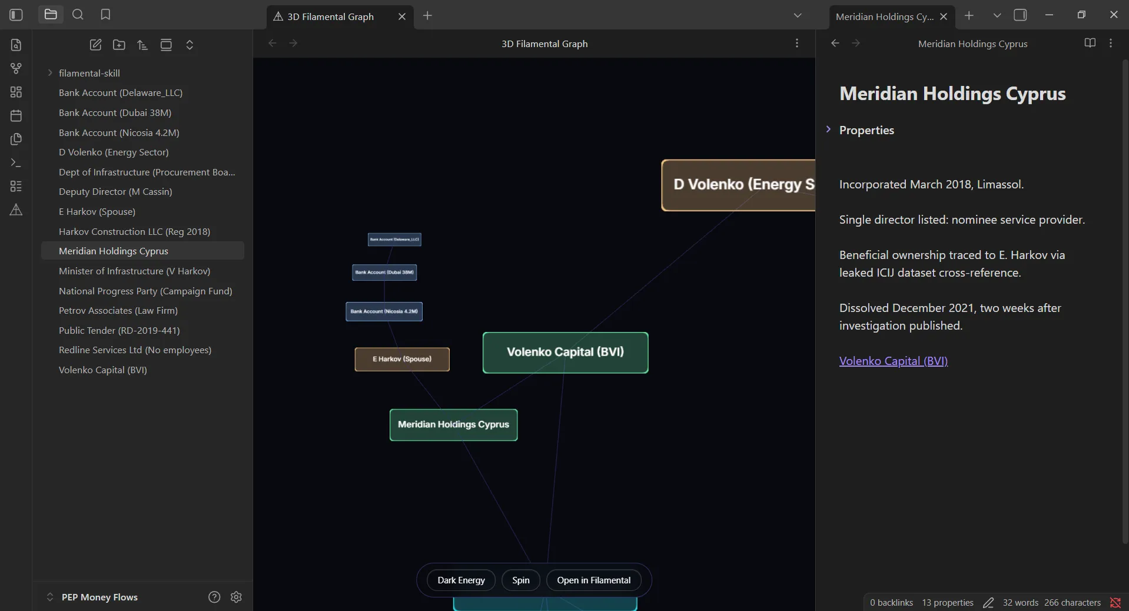
Task: Switch to the Meridian Holdings Cyprus tab
Action: (x=884, y=16)
